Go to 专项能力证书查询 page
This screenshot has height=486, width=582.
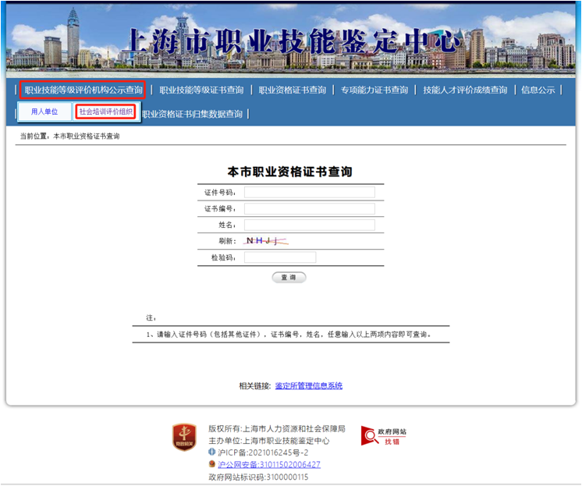point(374,90)
